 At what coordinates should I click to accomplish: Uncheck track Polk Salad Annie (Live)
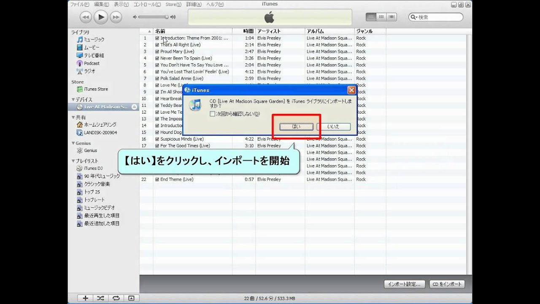(x=157, y=79)
